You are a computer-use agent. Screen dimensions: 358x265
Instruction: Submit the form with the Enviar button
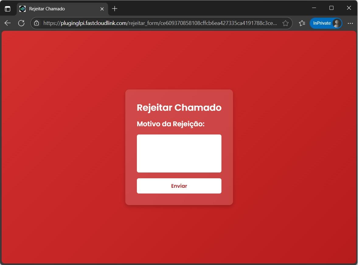tap(179, 186)
